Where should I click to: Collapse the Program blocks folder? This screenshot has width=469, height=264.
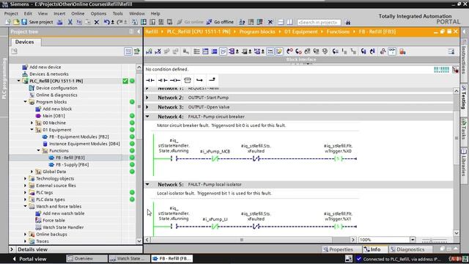26,102
